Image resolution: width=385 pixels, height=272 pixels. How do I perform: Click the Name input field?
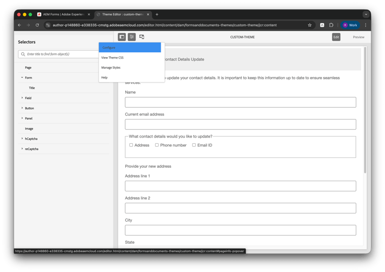240,102
